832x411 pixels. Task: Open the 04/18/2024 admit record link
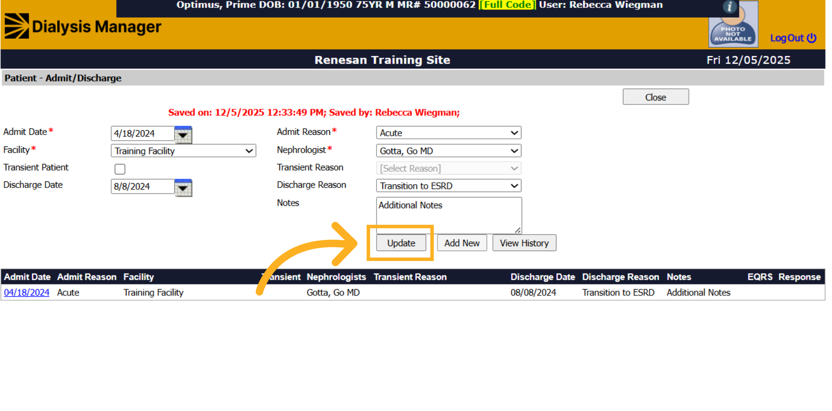click(27, 292)
